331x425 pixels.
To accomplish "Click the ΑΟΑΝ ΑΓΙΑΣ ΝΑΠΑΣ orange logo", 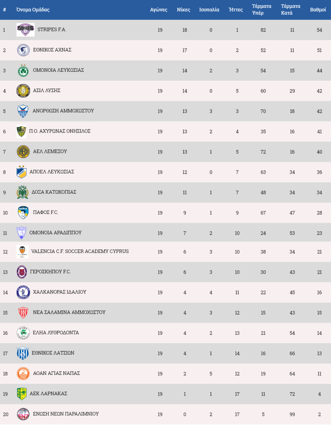I will click(x=23, y=374).
